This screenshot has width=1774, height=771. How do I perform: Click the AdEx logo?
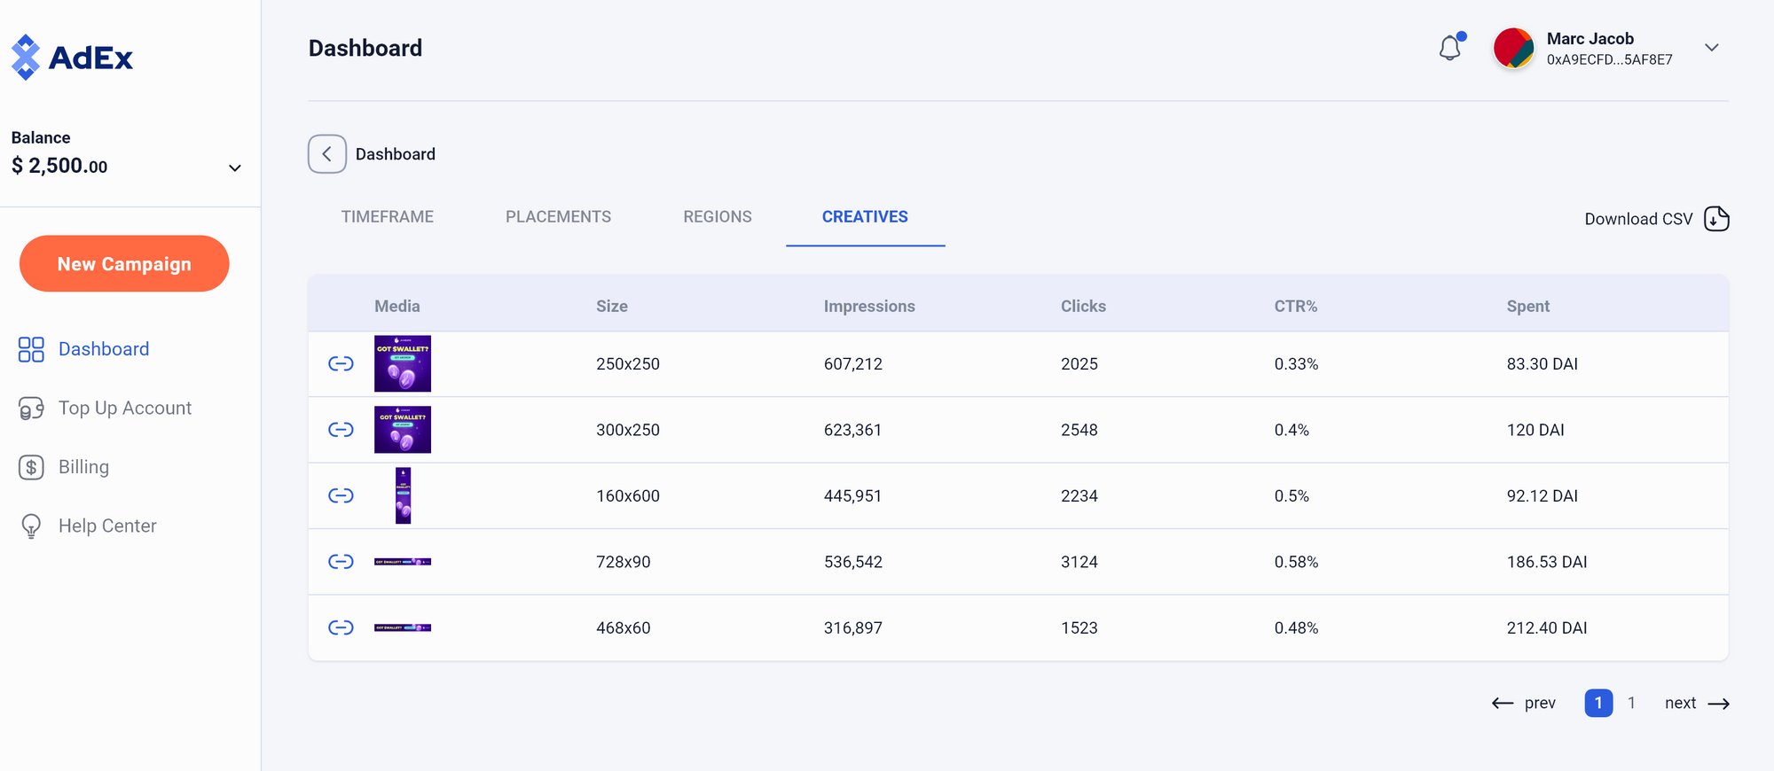point(72,58)
